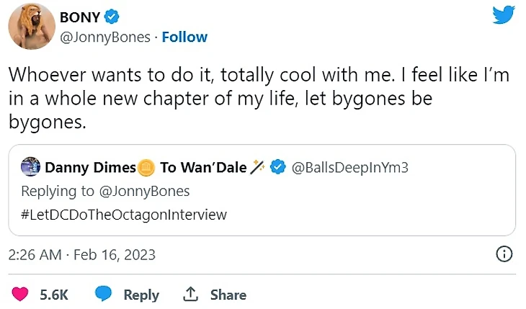Click the reply speech bubble icon
Screen dimensions: 526x309
pos(104,295)
